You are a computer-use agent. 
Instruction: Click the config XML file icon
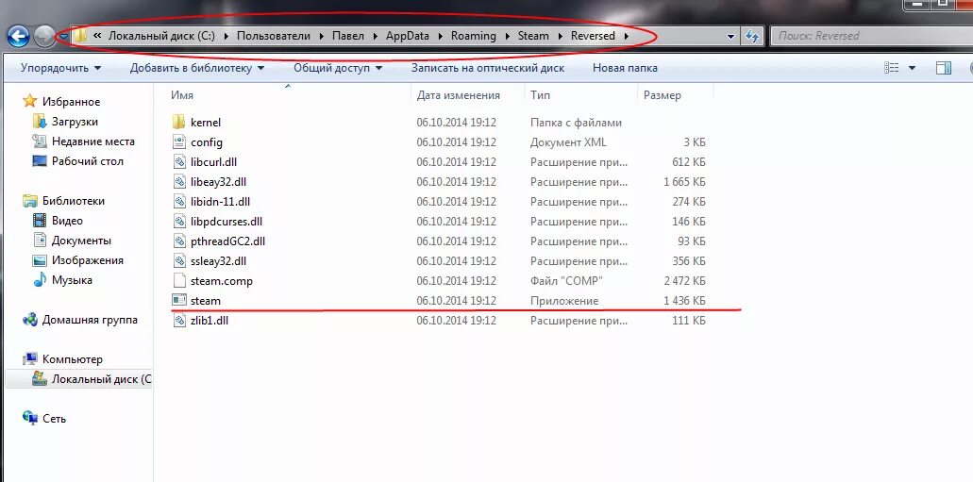(178, 142)
